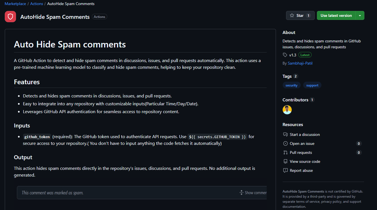Image resolution: width=377 pixels, height=210 pixels.
Task: Click the Open an issue icon
Action: click(x=285, y=143)
